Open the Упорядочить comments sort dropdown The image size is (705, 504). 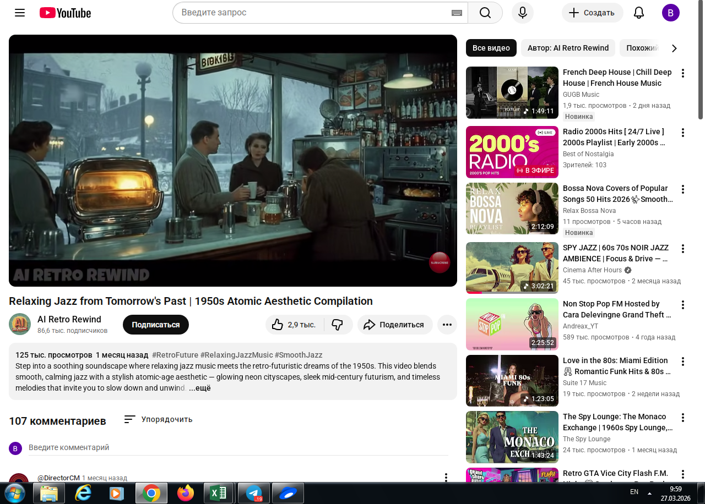pyautogui.click(x=159, y=419)
